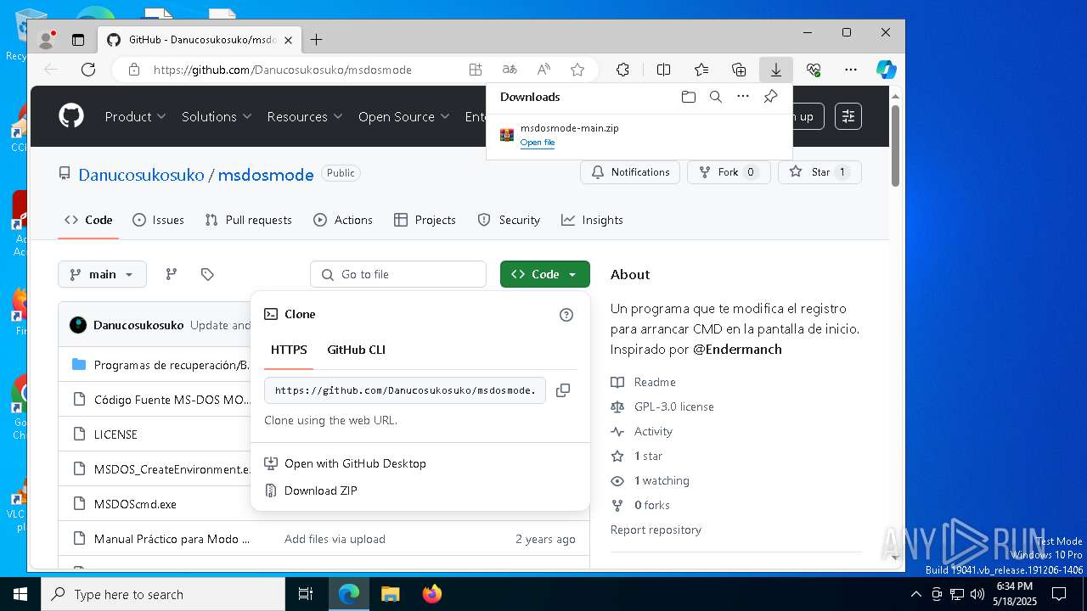Pin the Downloads panel
Viewport: 1087px width, 611px height.
tap(770, 97)
